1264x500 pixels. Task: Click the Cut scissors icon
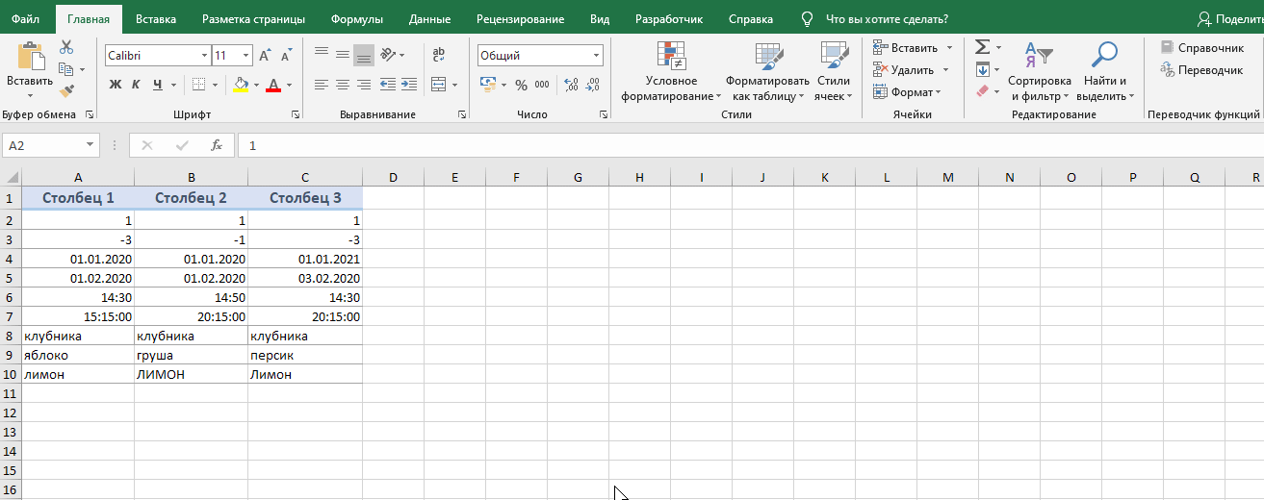66,47
